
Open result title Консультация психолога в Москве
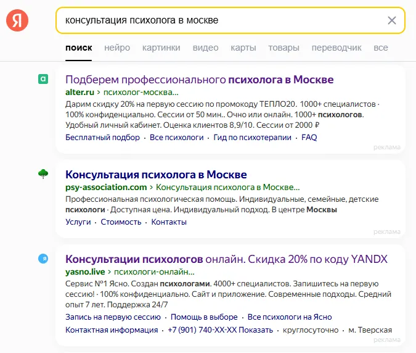tap(156, 175)
